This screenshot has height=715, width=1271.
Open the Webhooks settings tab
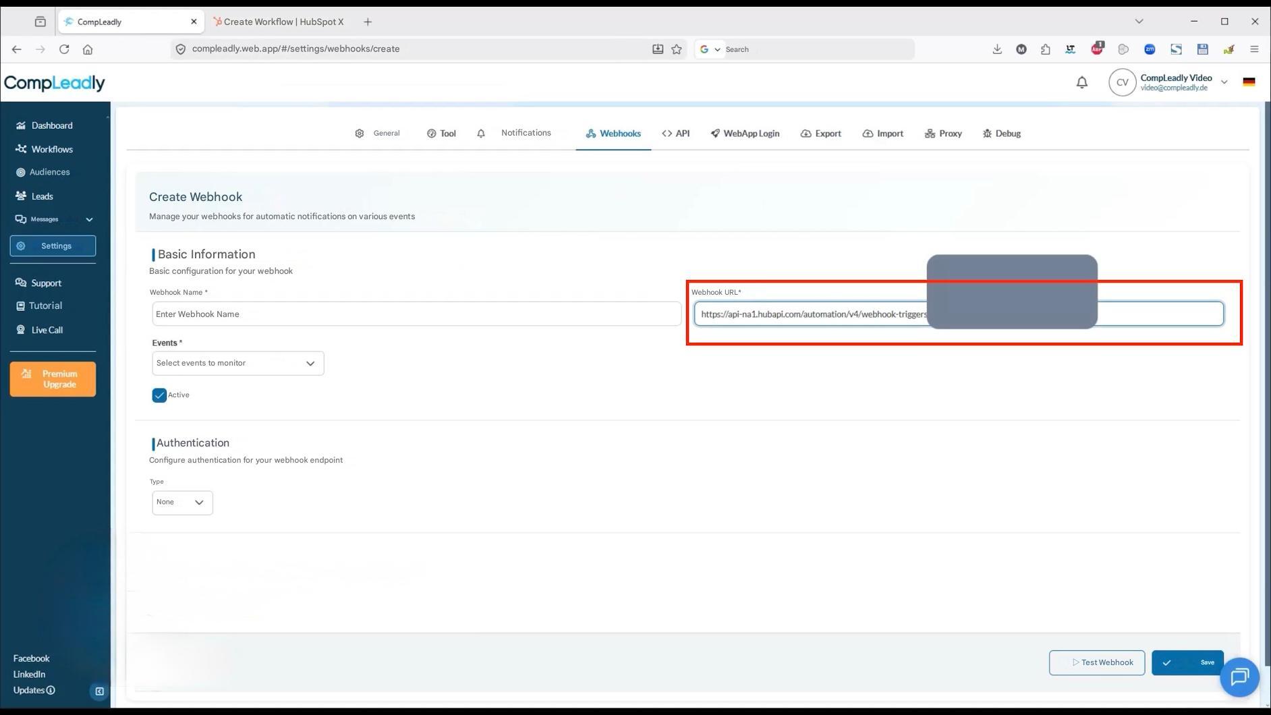point(613,133)
